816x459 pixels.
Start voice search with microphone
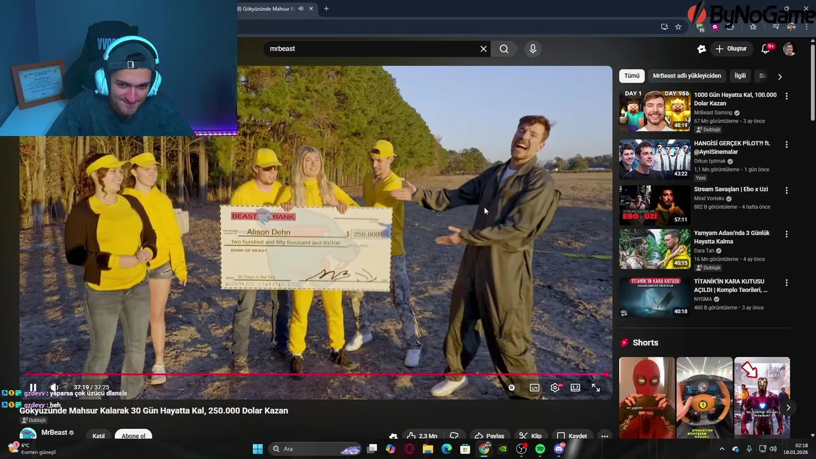533,48
